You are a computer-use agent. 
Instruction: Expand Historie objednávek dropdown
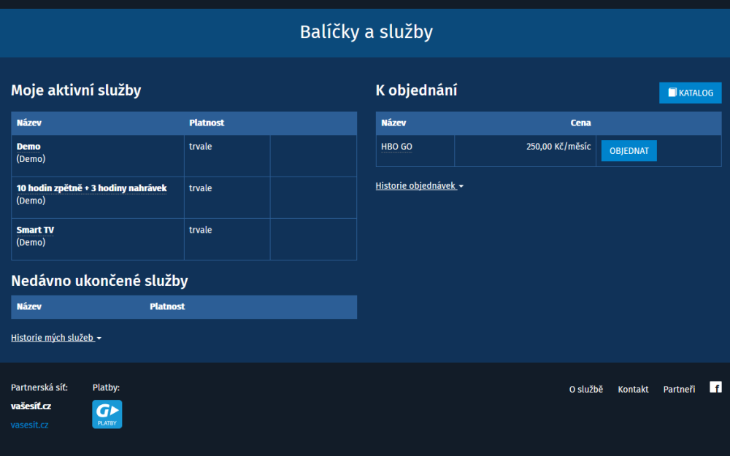416,185
